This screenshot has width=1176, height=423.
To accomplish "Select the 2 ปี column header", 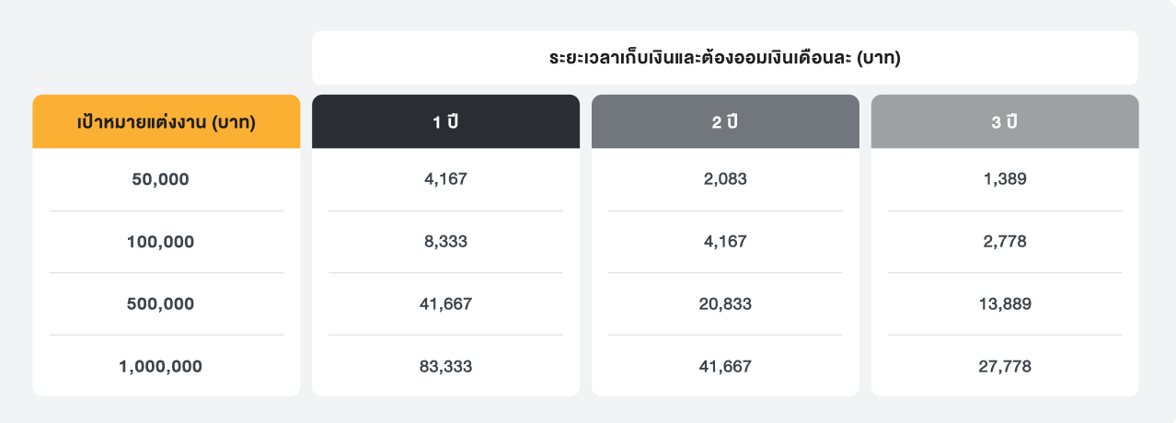I will click(725, 121).
